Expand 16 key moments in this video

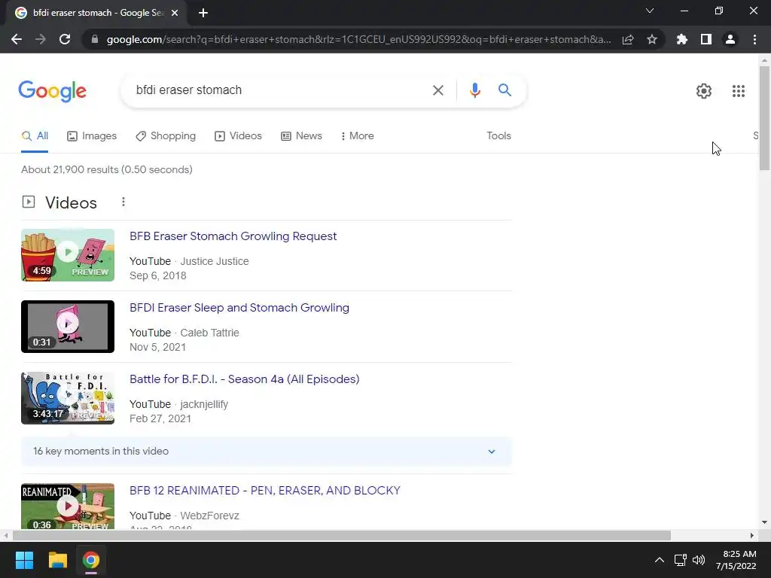(x=266, y=452)
